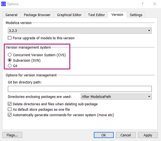Go to the Settings tab

[136, 15]
